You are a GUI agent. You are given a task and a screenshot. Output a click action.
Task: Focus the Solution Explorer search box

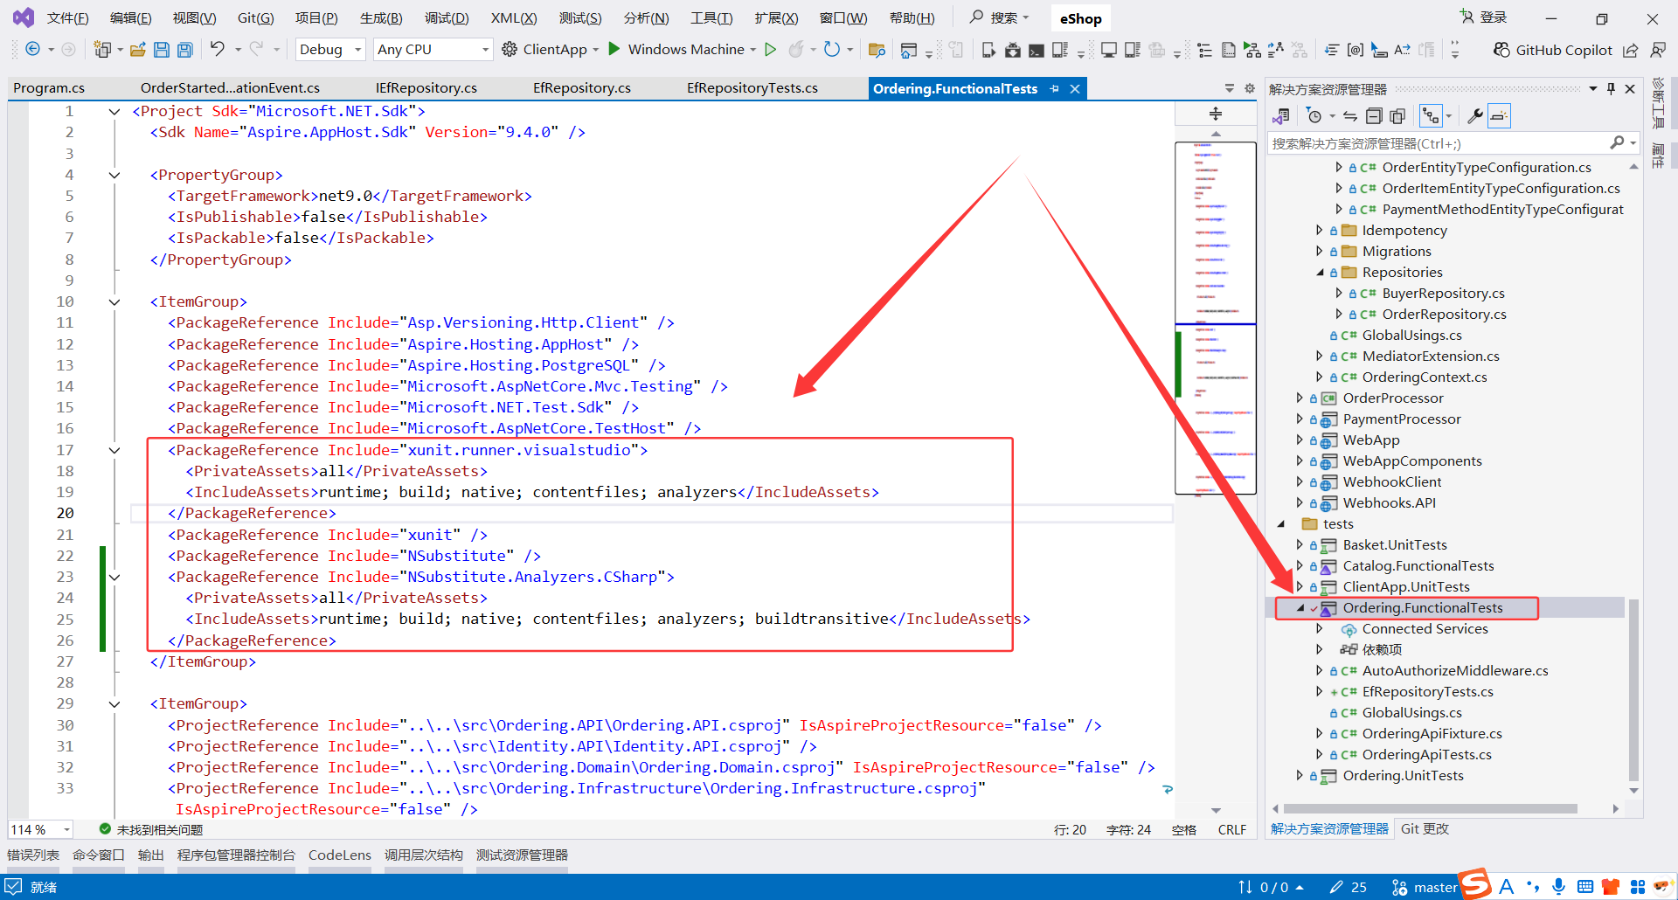point(1452,143)
